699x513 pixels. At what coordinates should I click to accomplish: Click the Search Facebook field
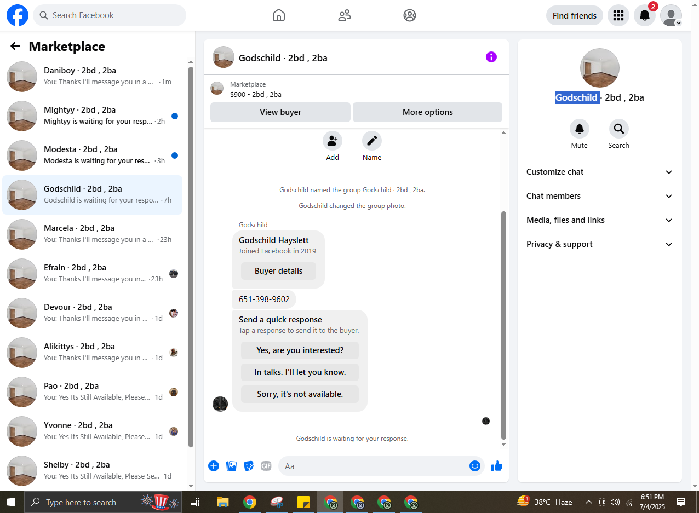tap(110, 15)
